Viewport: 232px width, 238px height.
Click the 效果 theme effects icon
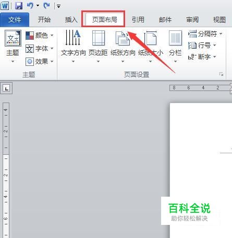click(30, 62)
